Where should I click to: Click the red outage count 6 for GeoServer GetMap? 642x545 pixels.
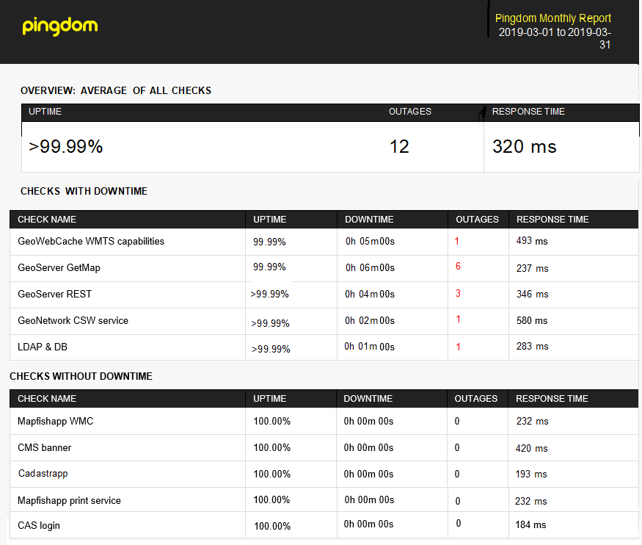pos(458,267)
